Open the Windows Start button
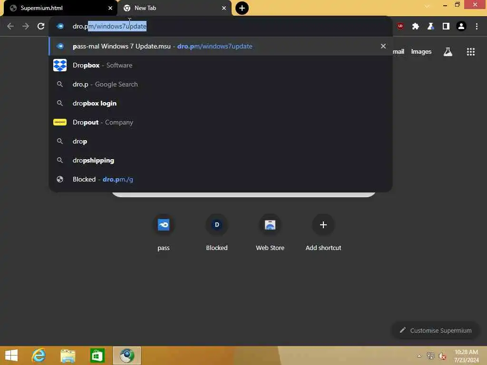Viewport: 487px width, 365px height. tap(11, 355)
